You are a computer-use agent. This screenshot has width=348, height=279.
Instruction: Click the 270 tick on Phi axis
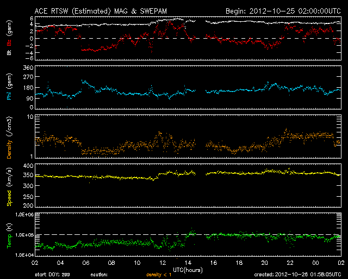pos(28,77)
